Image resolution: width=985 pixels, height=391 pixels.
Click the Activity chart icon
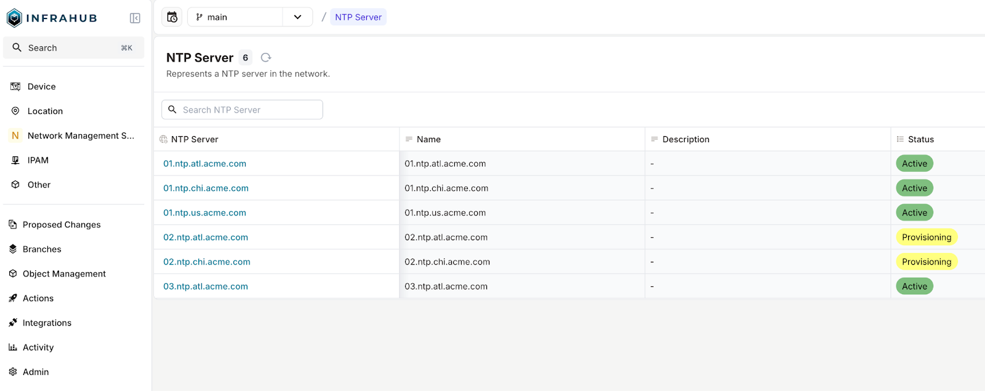point(13,347)
